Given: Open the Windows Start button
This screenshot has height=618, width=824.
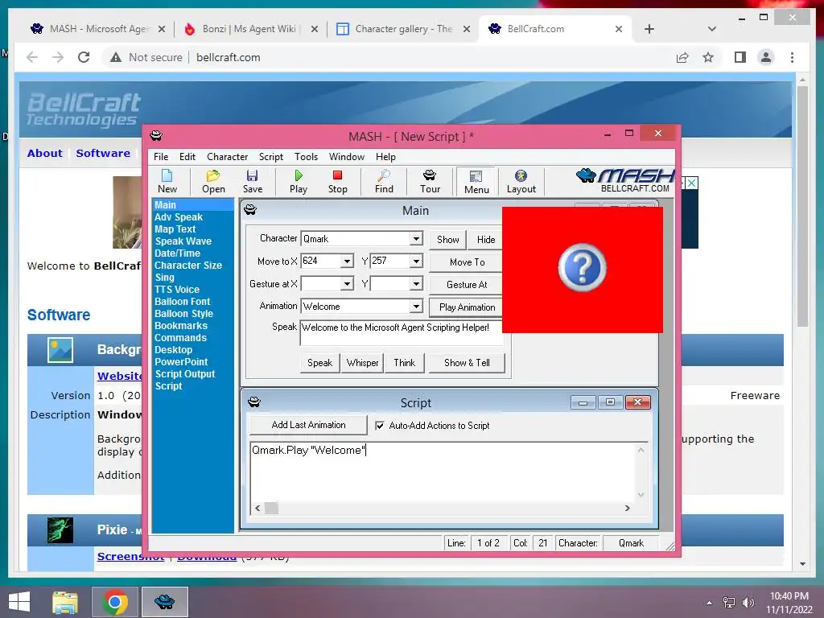Looking at the screenshot, I should coord(19,602).
